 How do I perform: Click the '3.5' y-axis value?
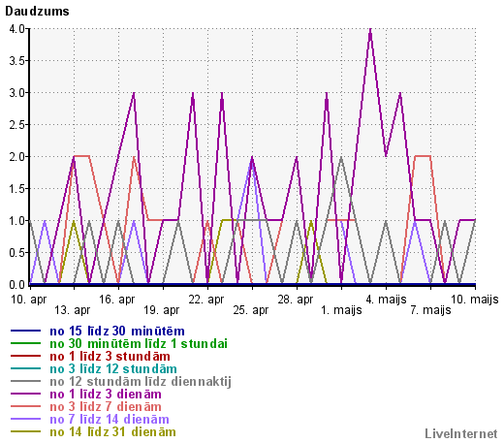(x=17, y=61)
